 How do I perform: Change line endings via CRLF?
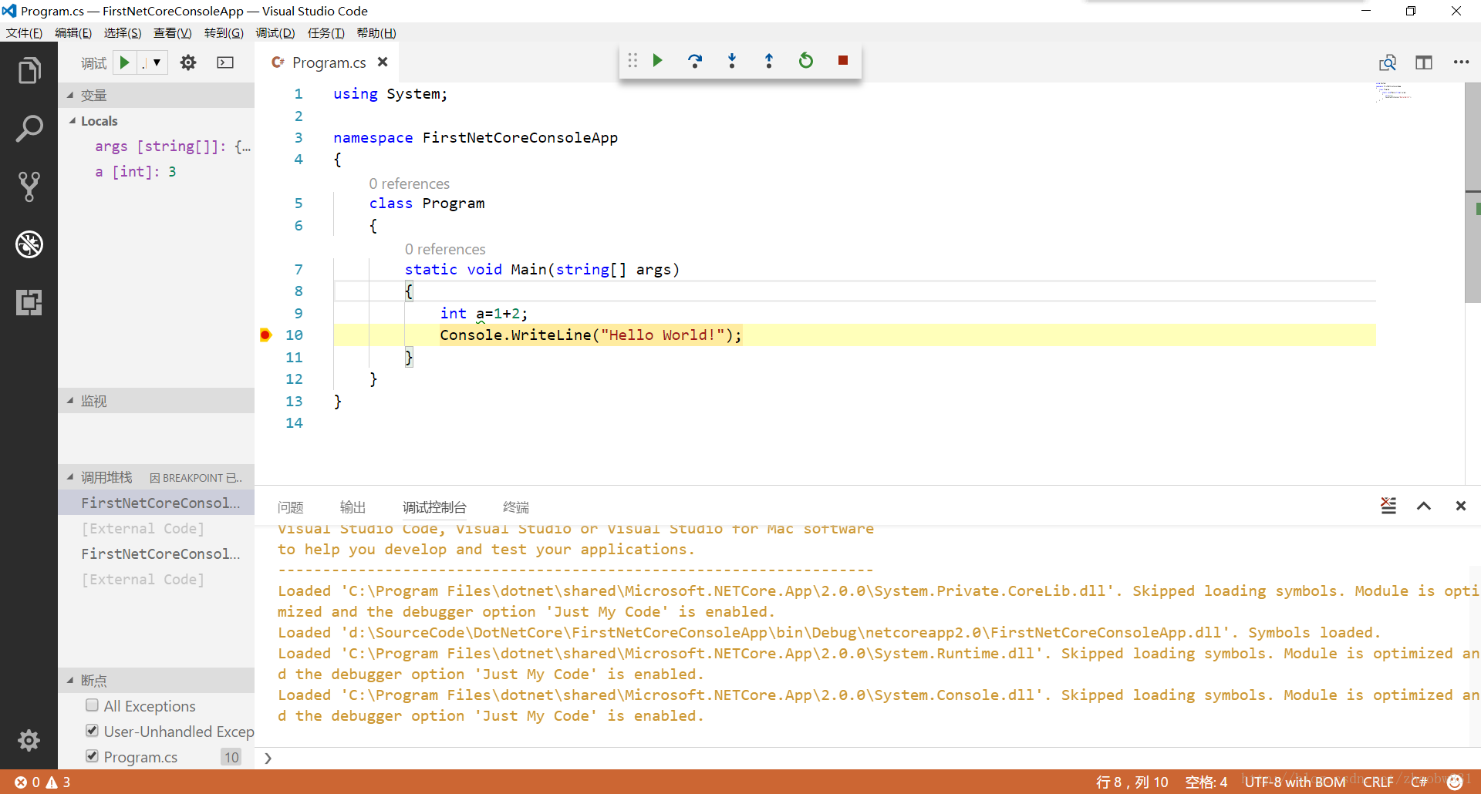pos(1378,782)
